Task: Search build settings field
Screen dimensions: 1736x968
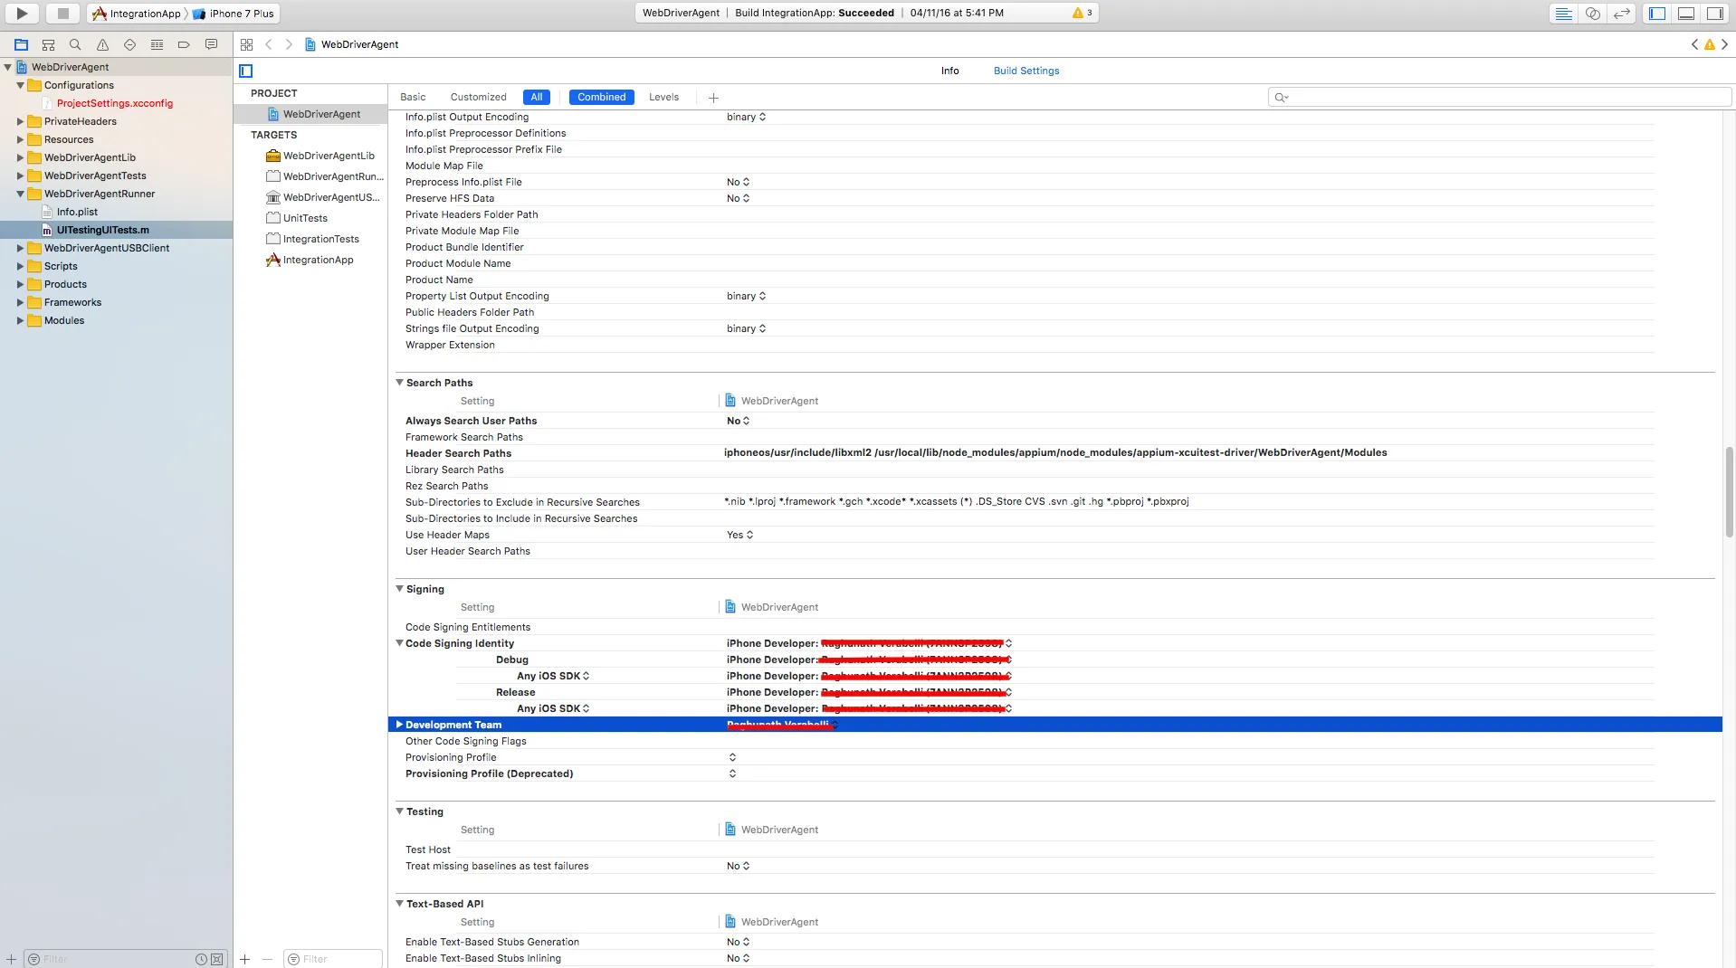Action: point(1500,97)
